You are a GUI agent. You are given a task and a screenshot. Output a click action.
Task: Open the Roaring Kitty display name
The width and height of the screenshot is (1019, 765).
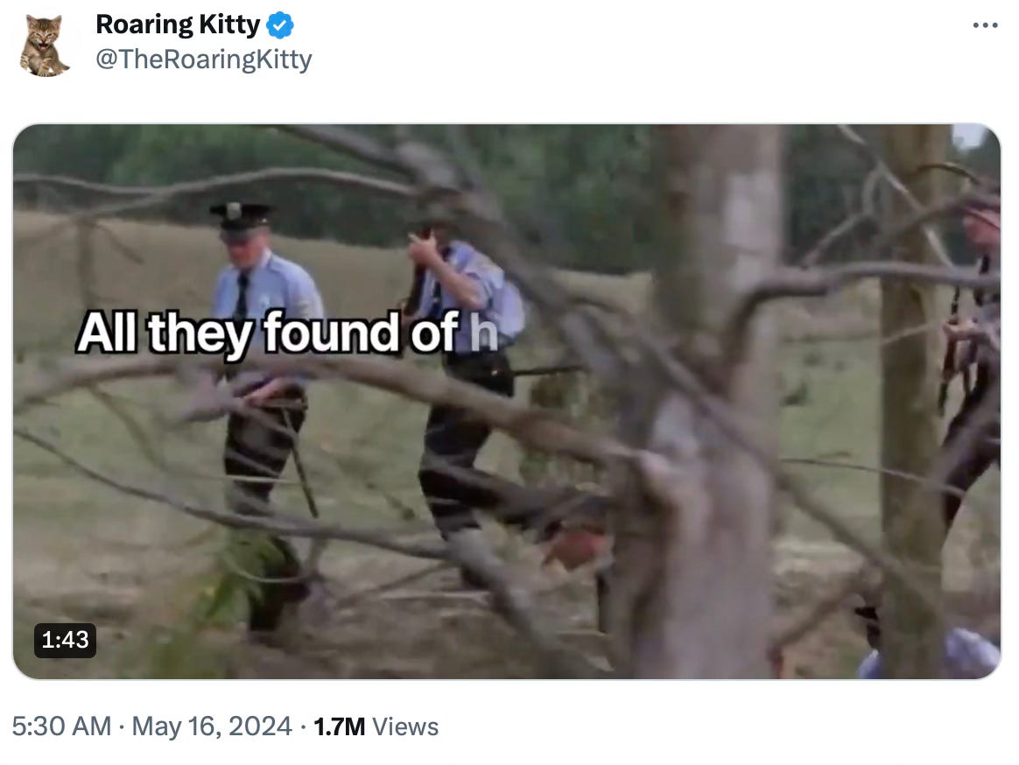tap(178, 25)
